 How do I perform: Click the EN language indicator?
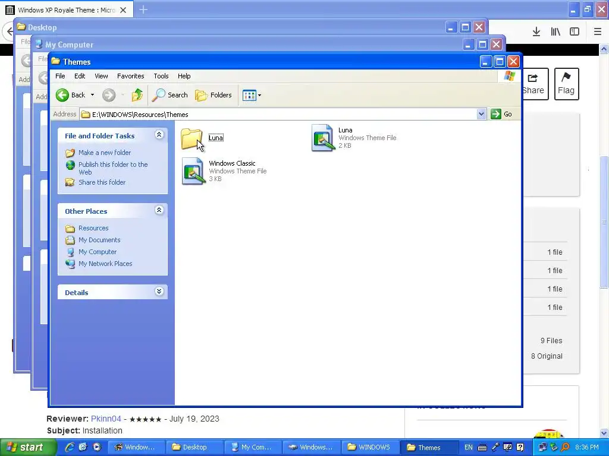point(469,447)
